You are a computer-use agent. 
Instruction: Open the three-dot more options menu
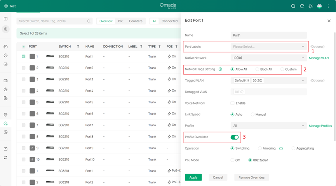pyautogui.click(x=328, y=6)
